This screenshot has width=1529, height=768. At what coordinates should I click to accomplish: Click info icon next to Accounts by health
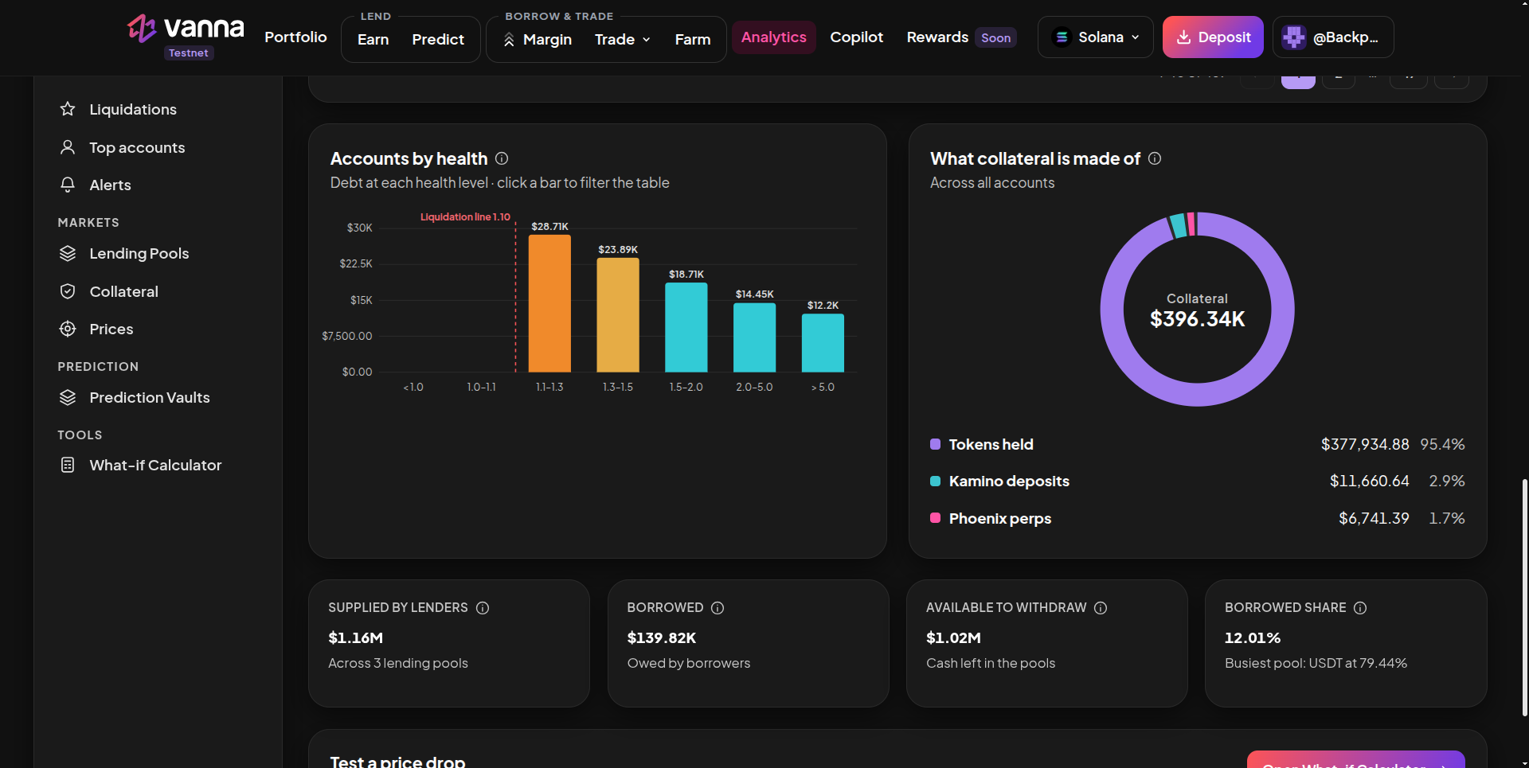502,158
